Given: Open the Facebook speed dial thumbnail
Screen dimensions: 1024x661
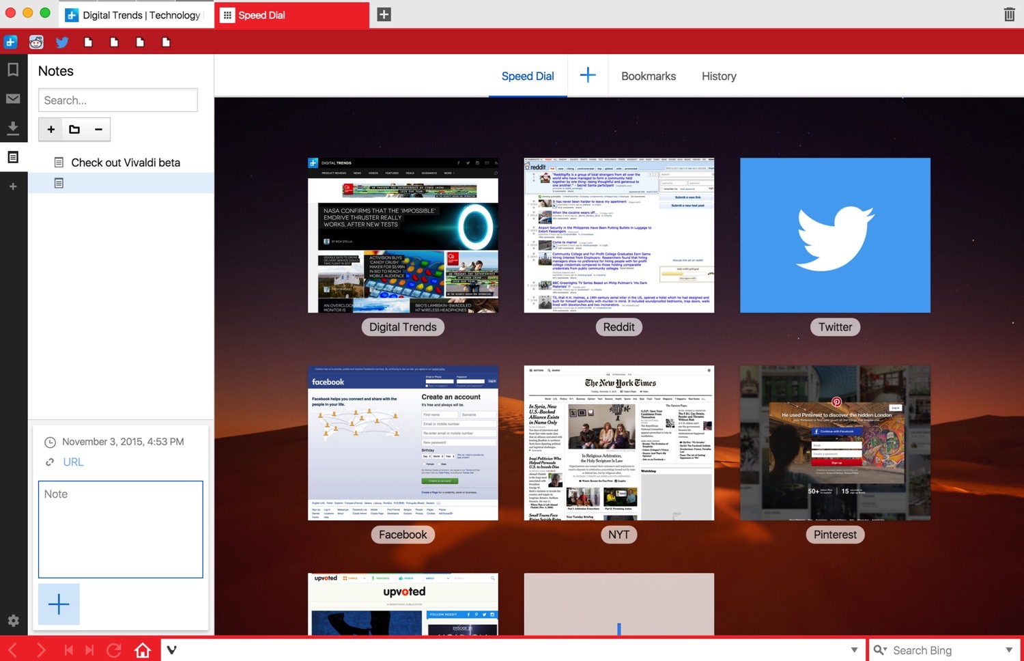Looking at the screenshot, I should [x=403, y=443].
